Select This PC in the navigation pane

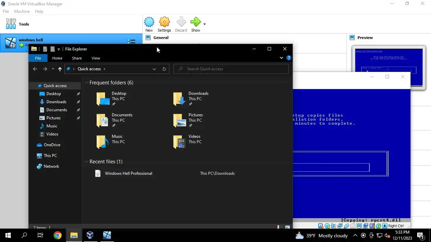click(50, 156)
